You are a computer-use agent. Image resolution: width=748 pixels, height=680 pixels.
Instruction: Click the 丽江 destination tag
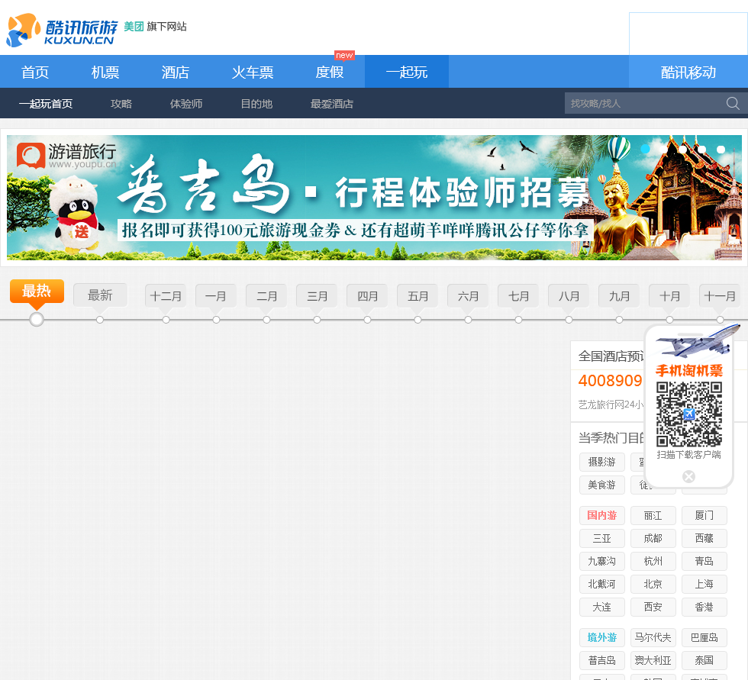click(653, 515)
